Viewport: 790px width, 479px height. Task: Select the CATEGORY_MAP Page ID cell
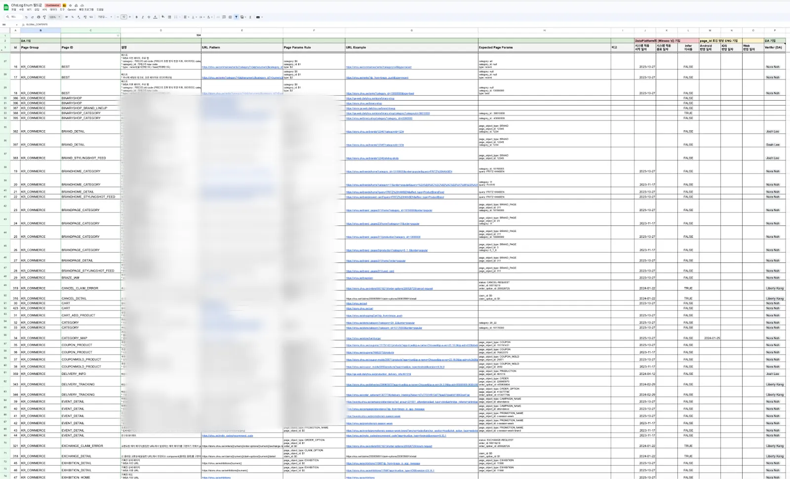(x=91, y=336)
